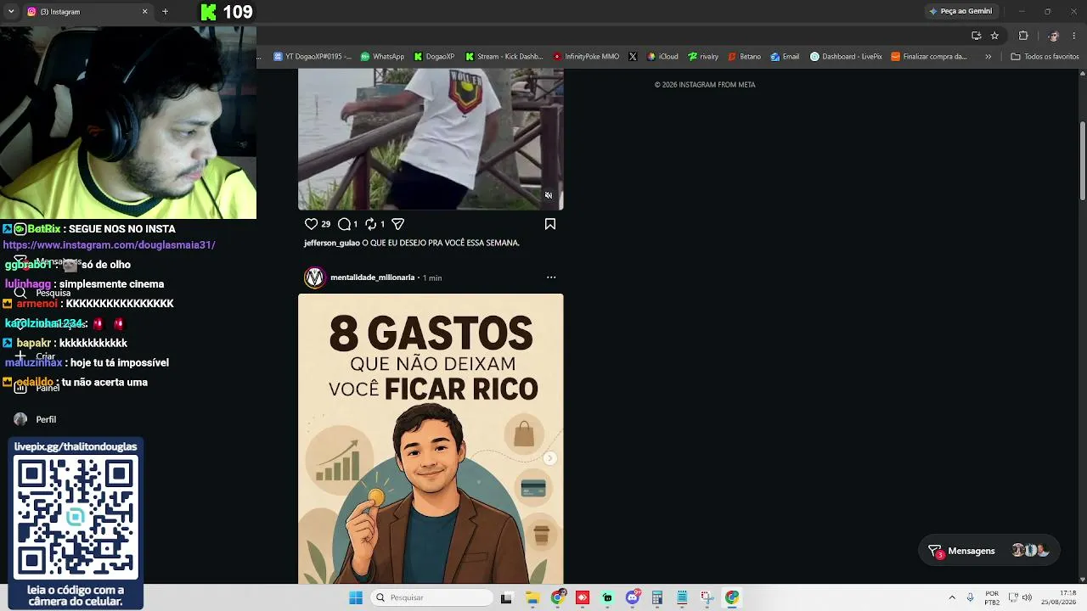The width and height of the screenshot is (1087, 611).
Task: Open the POR PTB2 language switcher
Action: (992, 597)
